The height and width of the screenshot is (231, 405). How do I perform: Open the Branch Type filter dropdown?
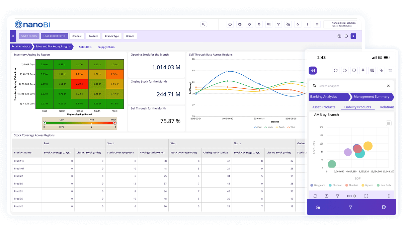(x=112, y=36)
